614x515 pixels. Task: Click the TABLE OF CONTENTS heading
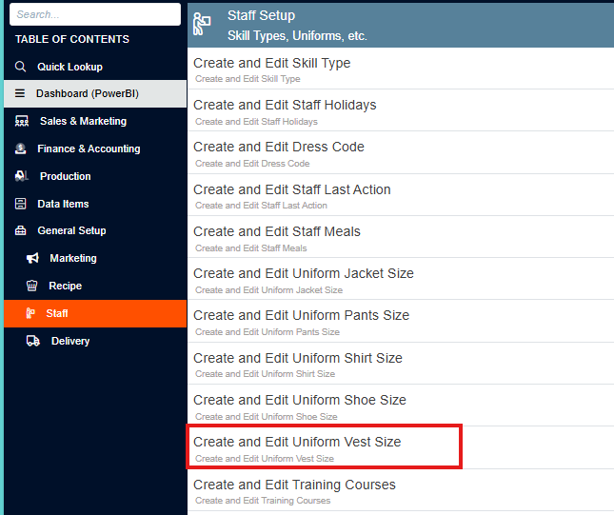pos(72,39)
